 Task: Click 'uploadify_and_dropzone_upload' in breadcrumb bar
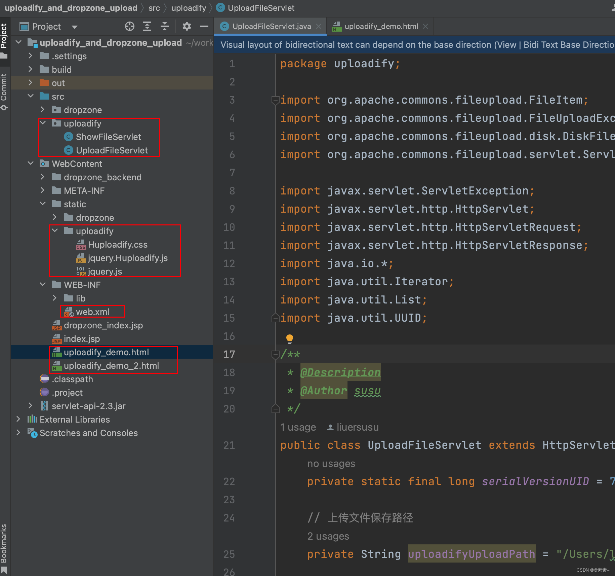point(71,8)
